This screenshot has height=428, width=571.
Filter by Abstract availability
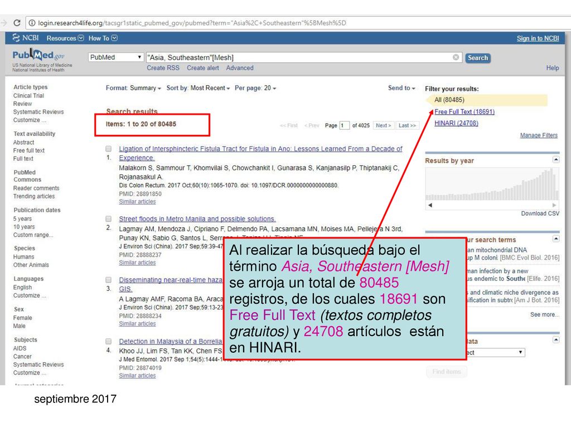point(23,142)
